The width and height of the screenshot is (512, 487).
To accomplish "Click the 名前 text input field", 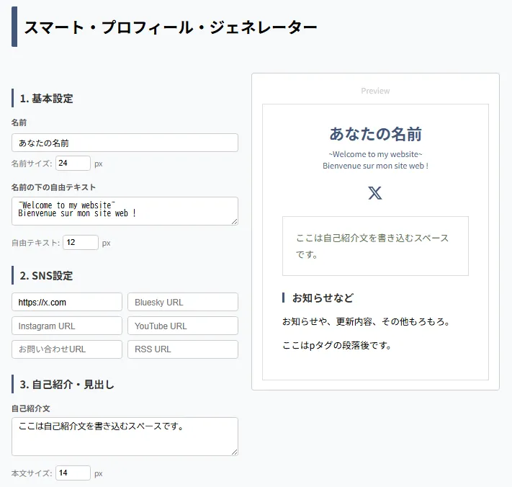I will (x=125, y=143).
